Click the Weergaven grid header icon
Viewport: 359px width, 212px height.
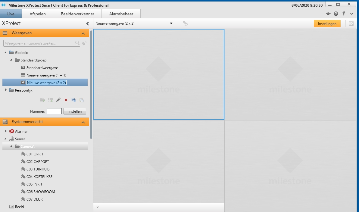pos(5,33)
